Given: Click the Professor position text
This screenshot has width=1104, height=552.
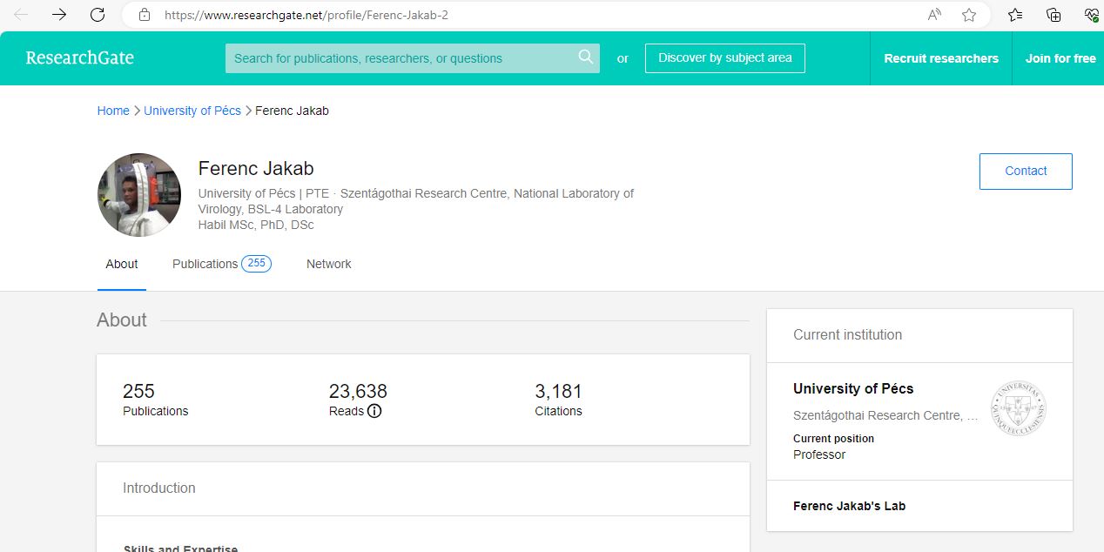Looking at the screenshot, I should 819,454.
